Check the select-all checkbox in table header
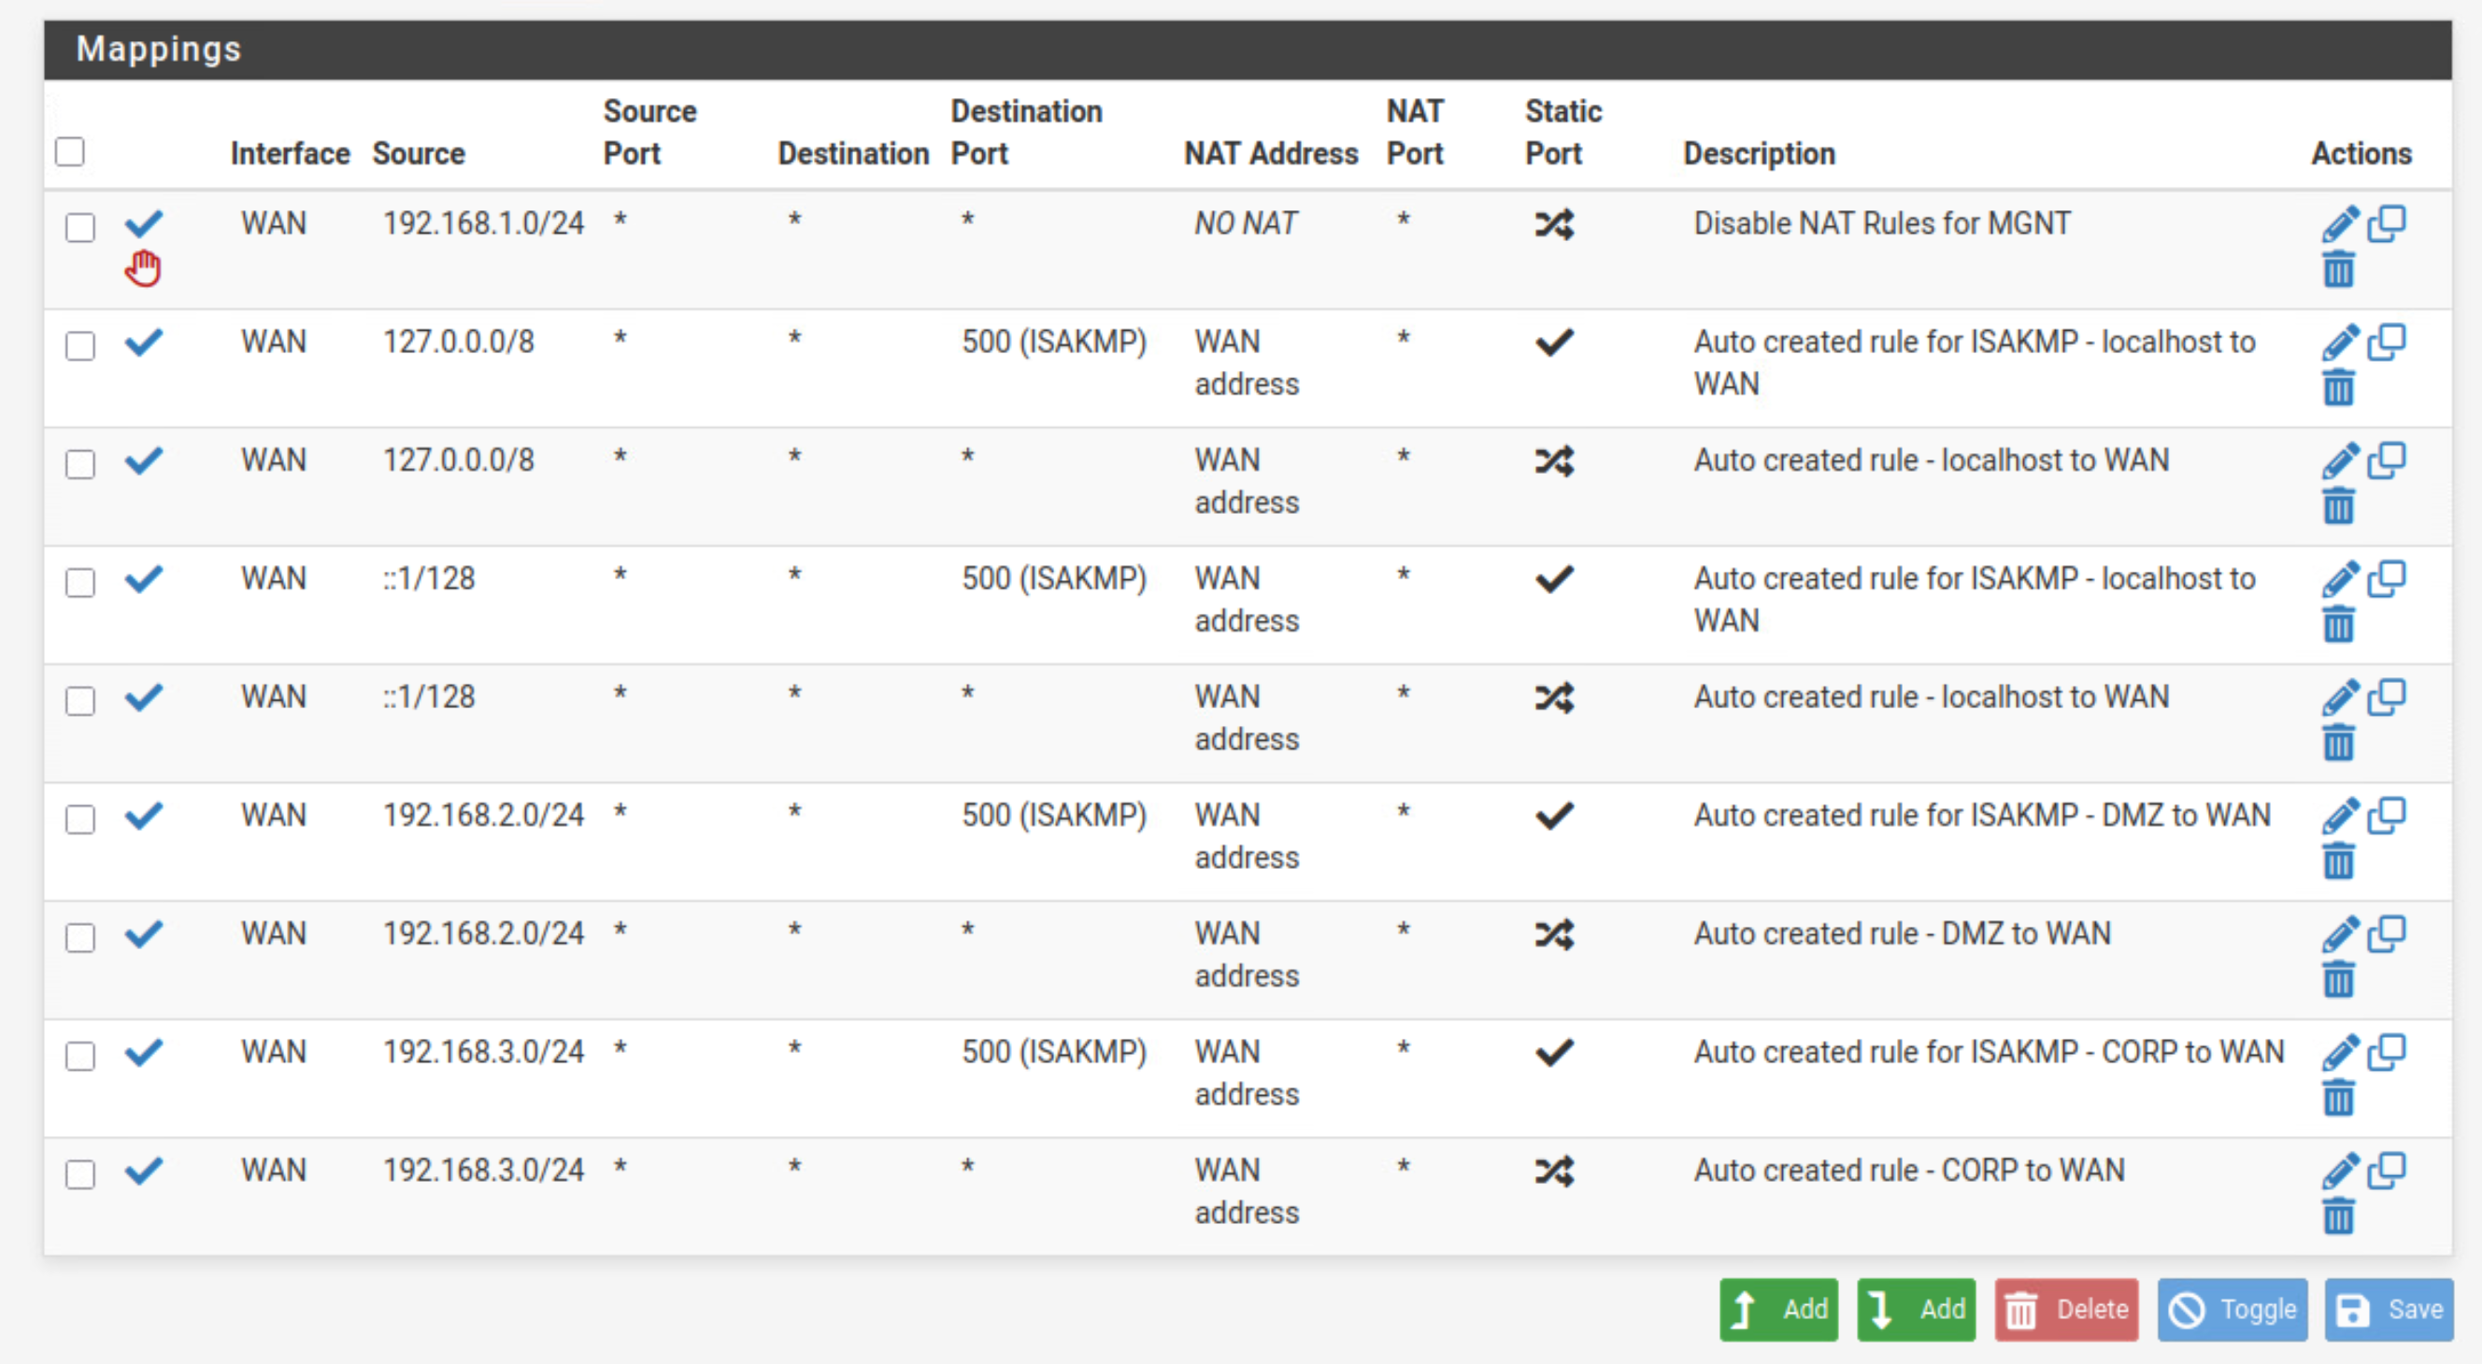 (69, 152)
